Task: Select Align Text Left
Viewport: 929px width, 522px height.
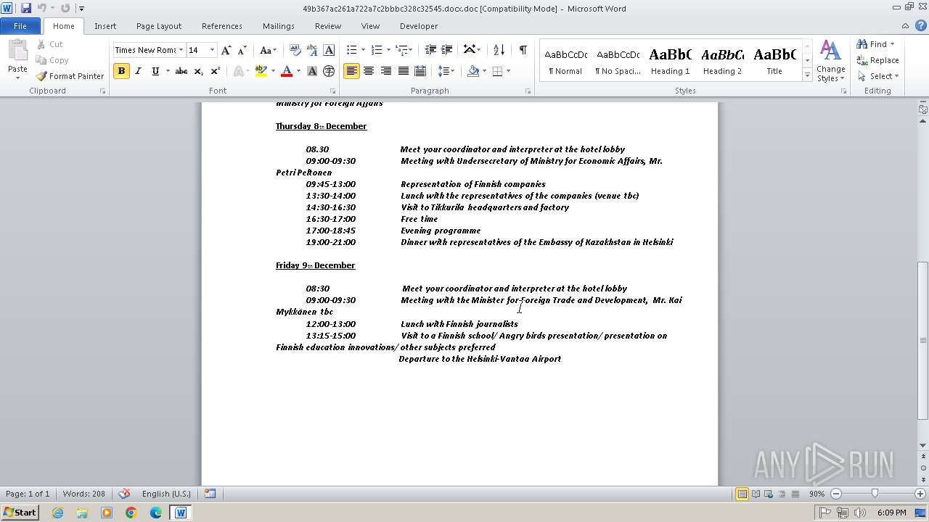Action: [352, 71]
